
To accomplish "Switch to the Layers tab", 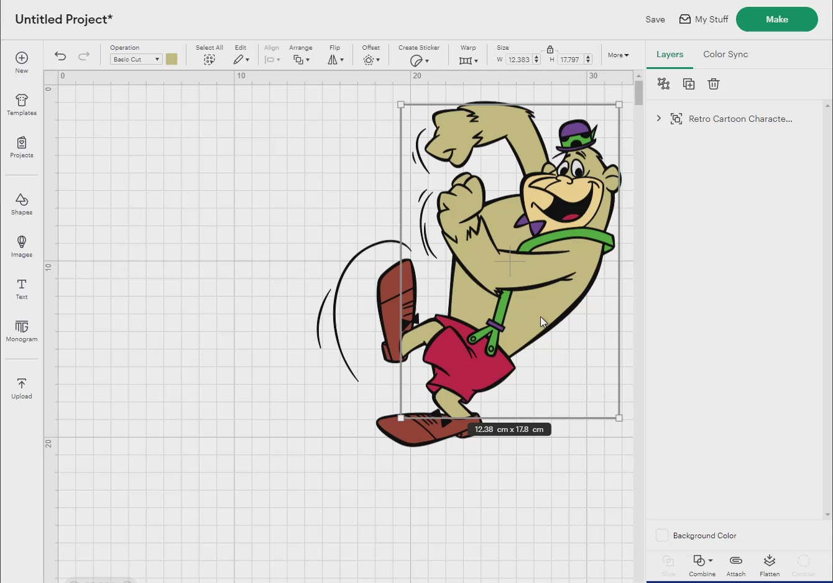I will [670, 54].
